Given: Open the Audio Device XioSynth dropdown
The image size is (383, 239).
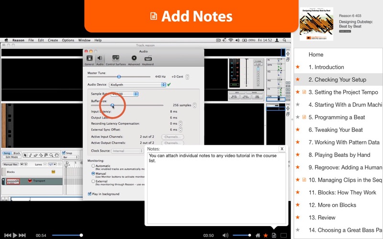Looking at the screenshot, I should tap(137, 85).
